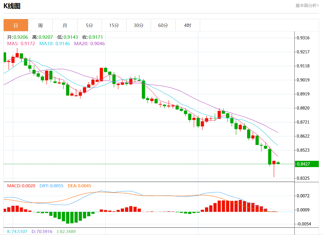
Task: Click the latest green candlestick on chart
Action: [278, 163]
